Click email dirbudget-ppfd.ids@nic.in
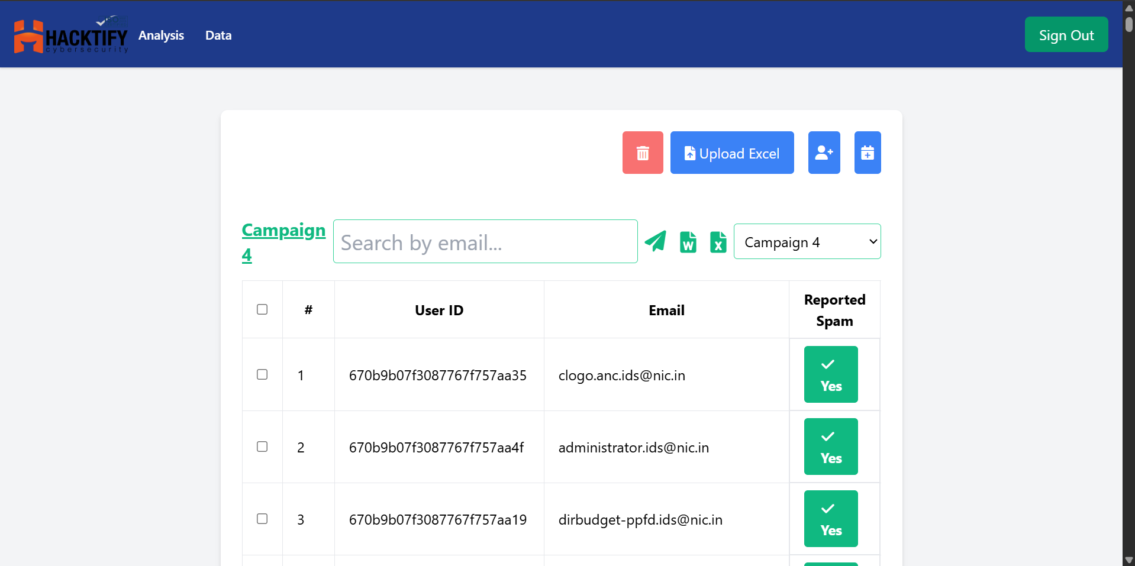Screen dimensions: 1135x566 pyautogui.click(x=640, y=520)
